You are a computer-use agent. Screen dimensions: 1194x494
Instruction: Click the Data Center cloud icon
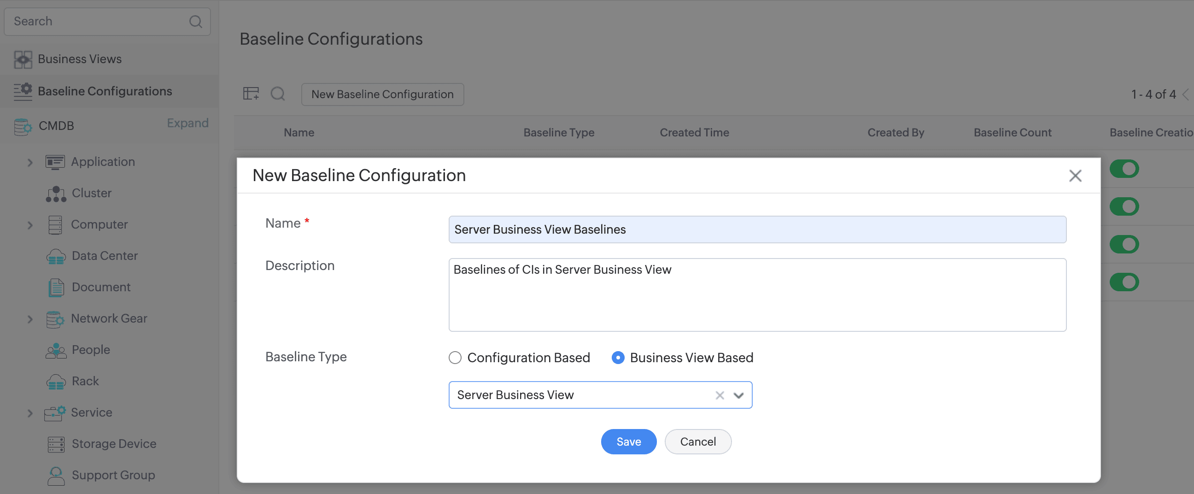point(56,256)
